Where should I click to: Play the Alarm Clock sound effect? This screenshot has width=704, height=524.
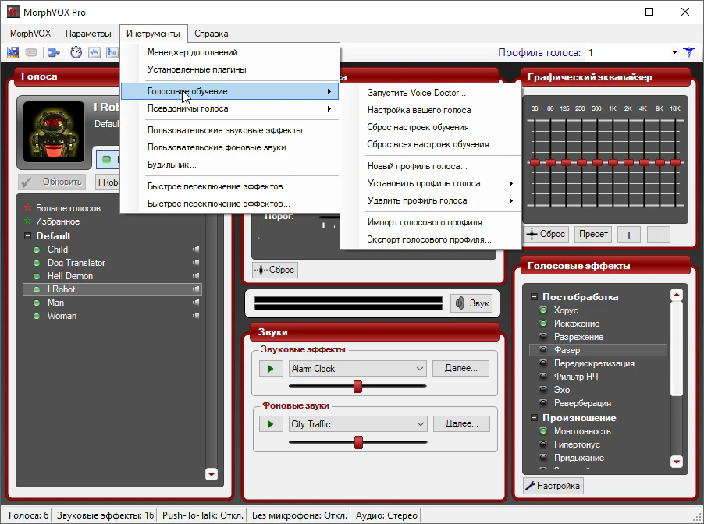tap(270, 369)
